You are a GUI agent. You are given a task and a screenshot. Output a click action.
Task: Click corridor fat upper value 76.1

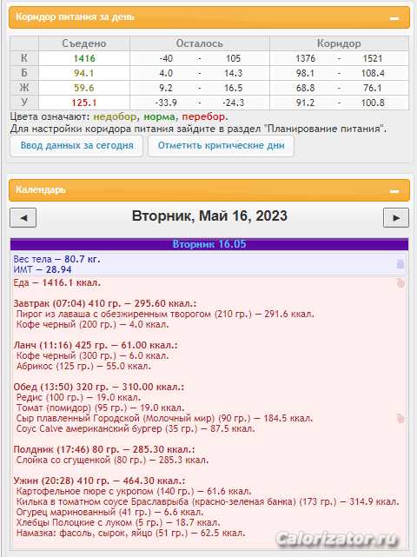[x=373, y=88]
